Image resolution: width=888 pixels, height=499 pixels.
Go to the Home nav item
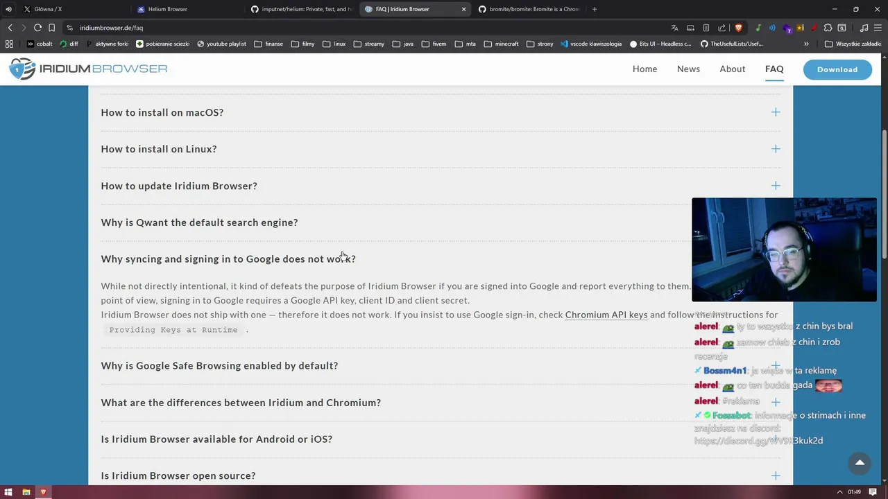tap(644, 69)
